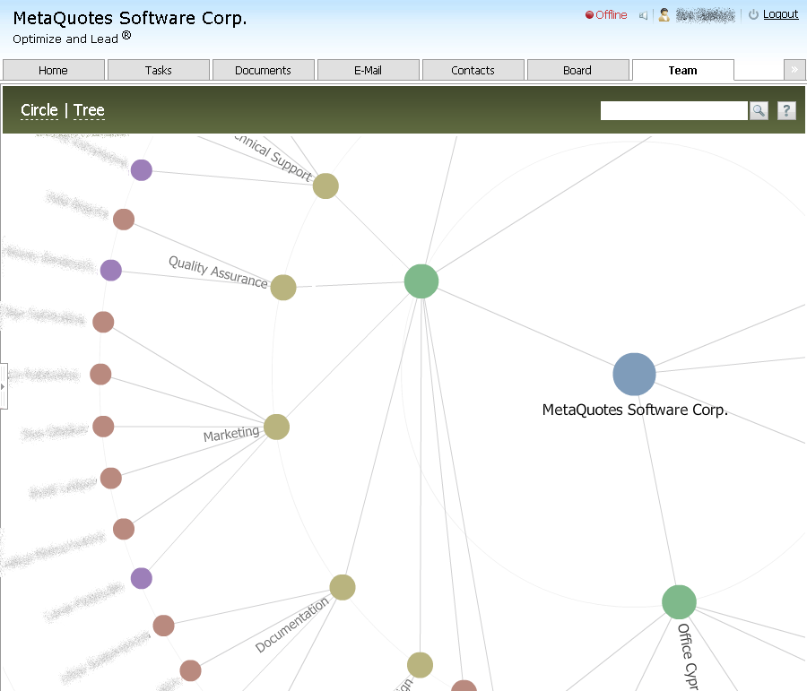Open help with the question mark button
Screen dimensions: 807x691
[x=786, y=110]
